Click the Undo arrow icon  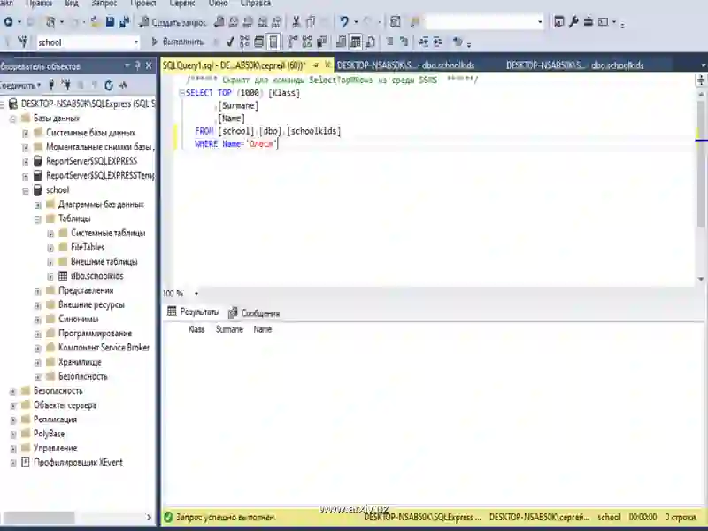click(x=344, y=21)
